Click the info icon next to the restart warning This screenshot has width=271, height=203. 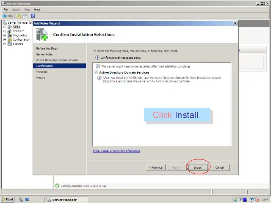[98, 66]
